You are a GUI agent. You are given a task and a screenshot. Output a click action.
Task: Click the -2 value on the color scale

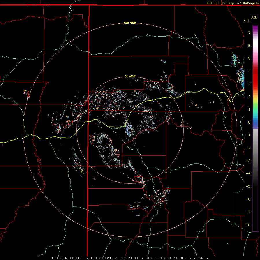point(248,148)
